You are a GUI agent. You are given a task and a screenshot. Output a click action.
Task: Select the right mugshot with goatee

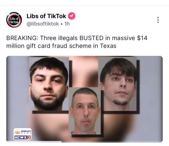click(118, 84)
